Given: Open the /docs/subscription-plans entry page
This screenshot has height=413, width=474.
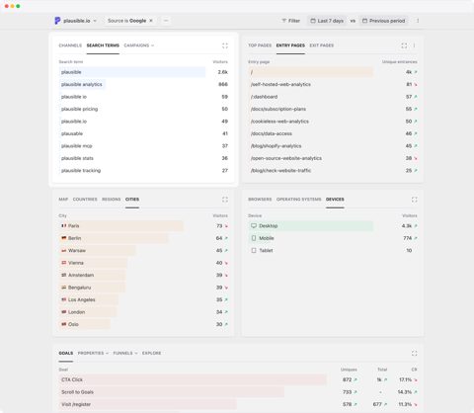Looking at the screenshot, I should click(x=278, y=109).
